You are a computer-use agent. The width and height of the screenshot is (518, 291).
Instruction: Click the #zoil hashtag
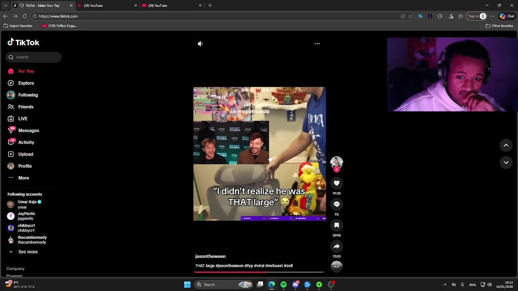click(288, 266)
